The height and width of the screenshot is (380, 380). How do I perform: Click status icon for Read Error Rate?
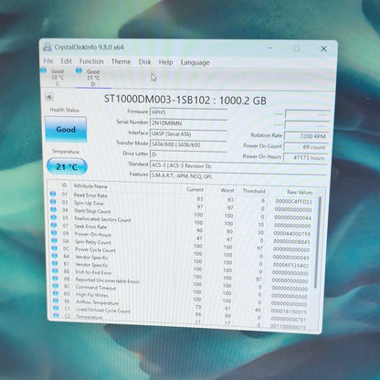pyautogui.click(x=53, y=194)
